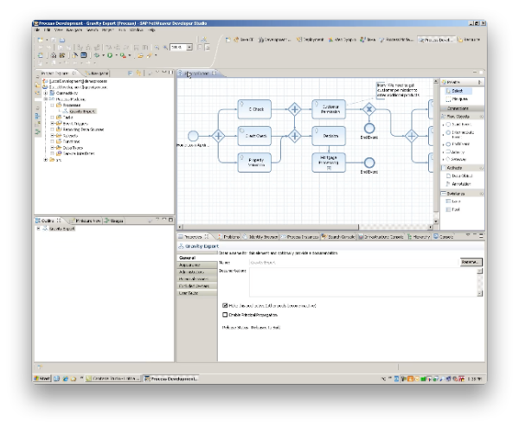Click the Windows Start button
The width and height of the screenshot is (519, 428).
[x=42, y=379]
